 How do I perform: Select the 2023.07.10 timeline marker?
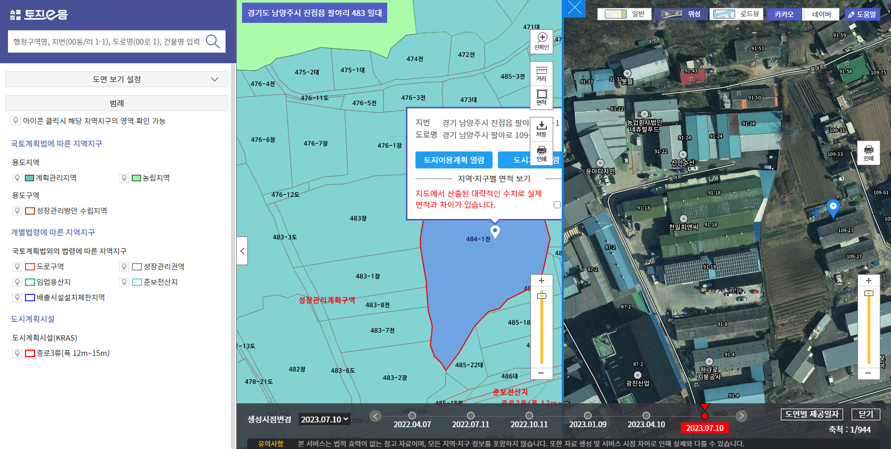pos(705,416)
